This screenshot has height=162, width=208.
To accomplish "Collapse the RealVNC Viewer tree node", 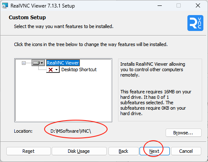I will [x=24, y=63].
